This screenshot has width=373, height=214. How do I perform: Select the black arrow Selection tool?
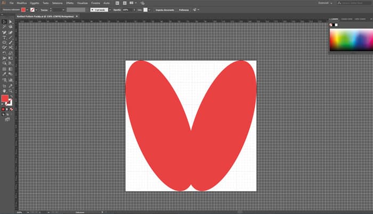click(x=4, y=22)
